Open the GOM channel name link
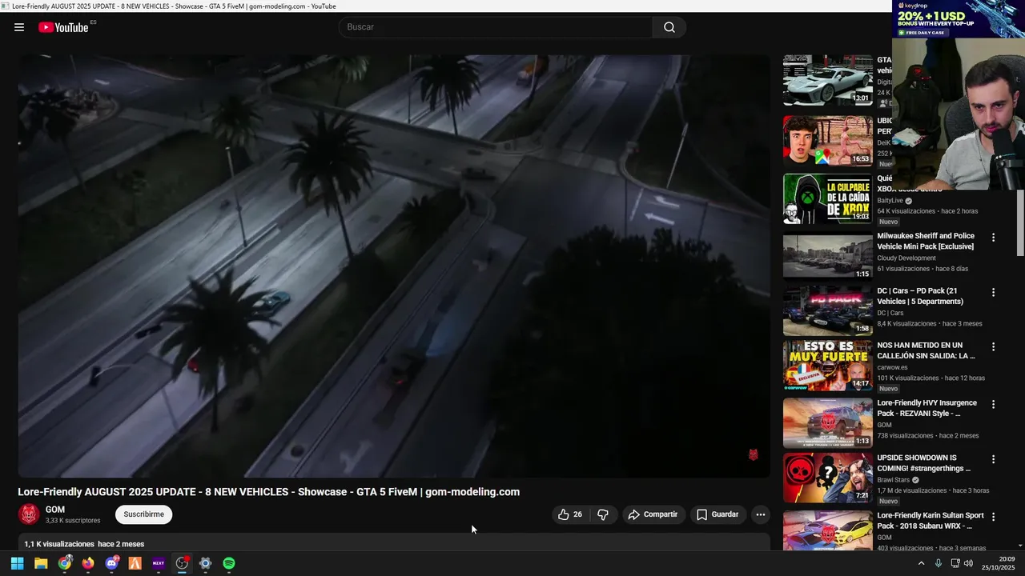1025x576 pixels. (55, 510)
